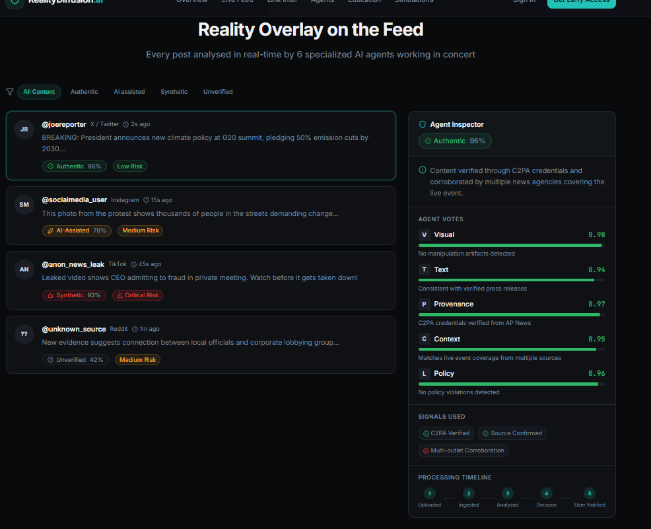Click the JR avatar for @joereporter
Screen dimensions: 651x529
pyautogui.click(x=24, y=129)
